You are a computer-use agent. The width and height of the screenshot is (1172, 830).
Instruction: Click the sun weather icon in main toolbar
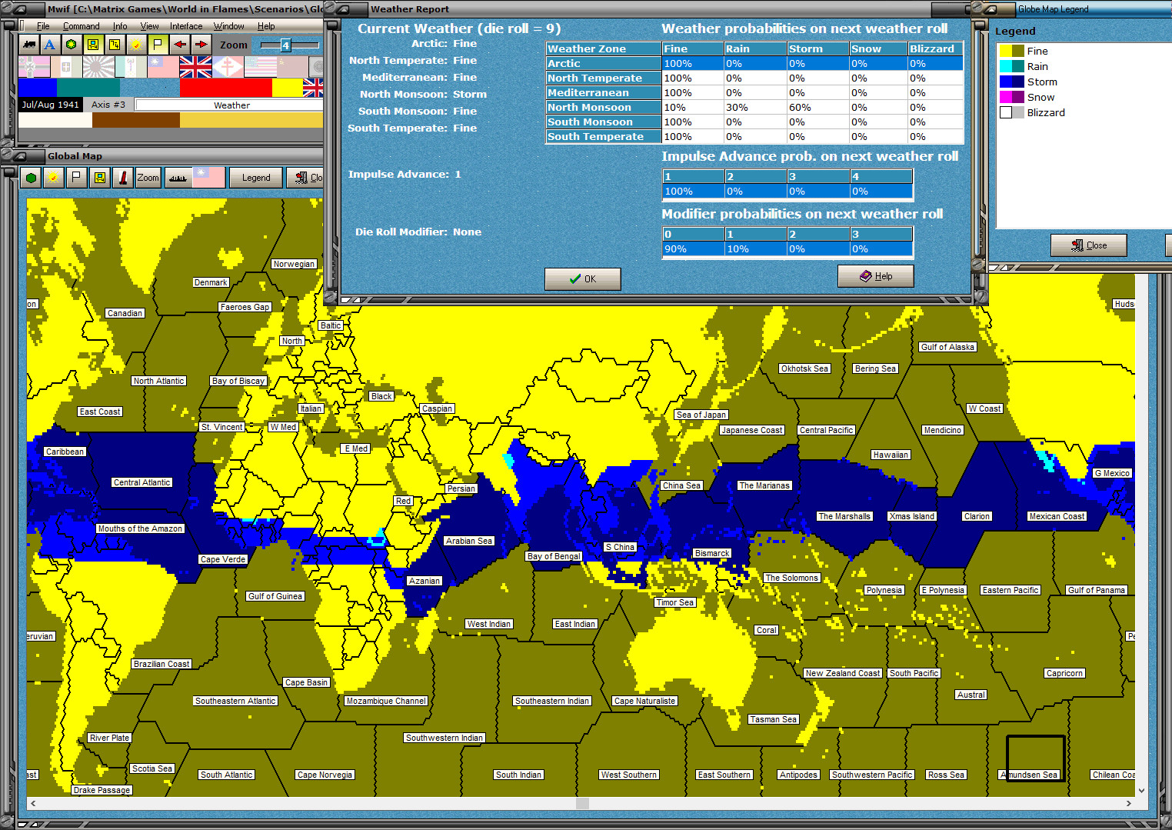(136, 45)
